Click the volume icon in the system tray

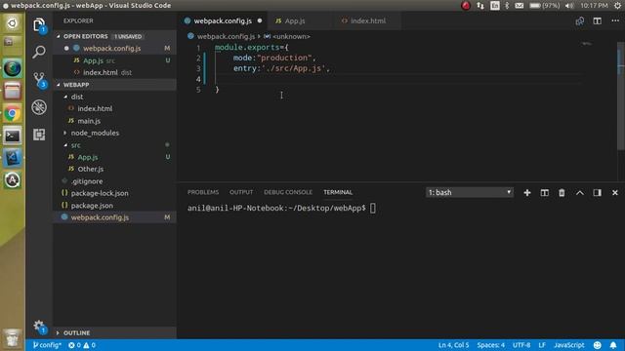coord(569,6)
